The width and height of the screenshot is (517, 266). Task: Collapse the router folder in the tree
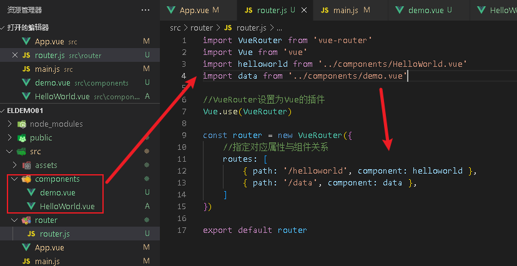pyautogui.click(x=14, y=220)
